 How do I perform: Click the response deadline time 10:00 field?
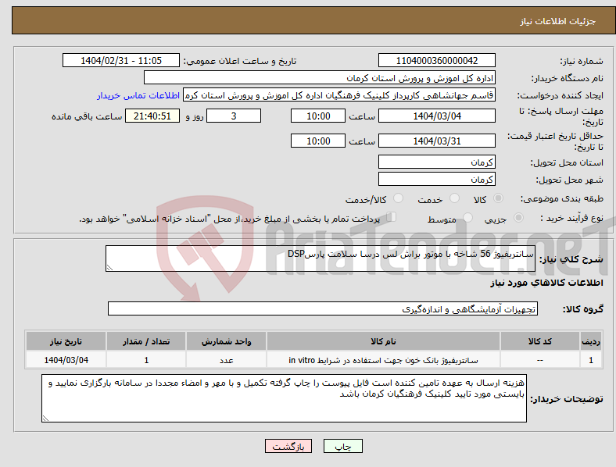[x=318, y=116]
